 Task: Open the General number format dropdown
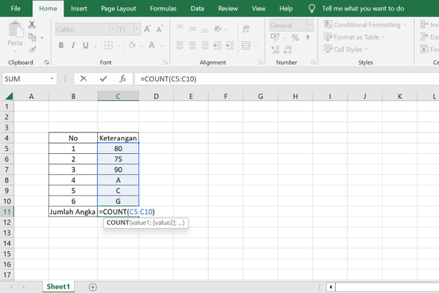(x=309, y=25)
